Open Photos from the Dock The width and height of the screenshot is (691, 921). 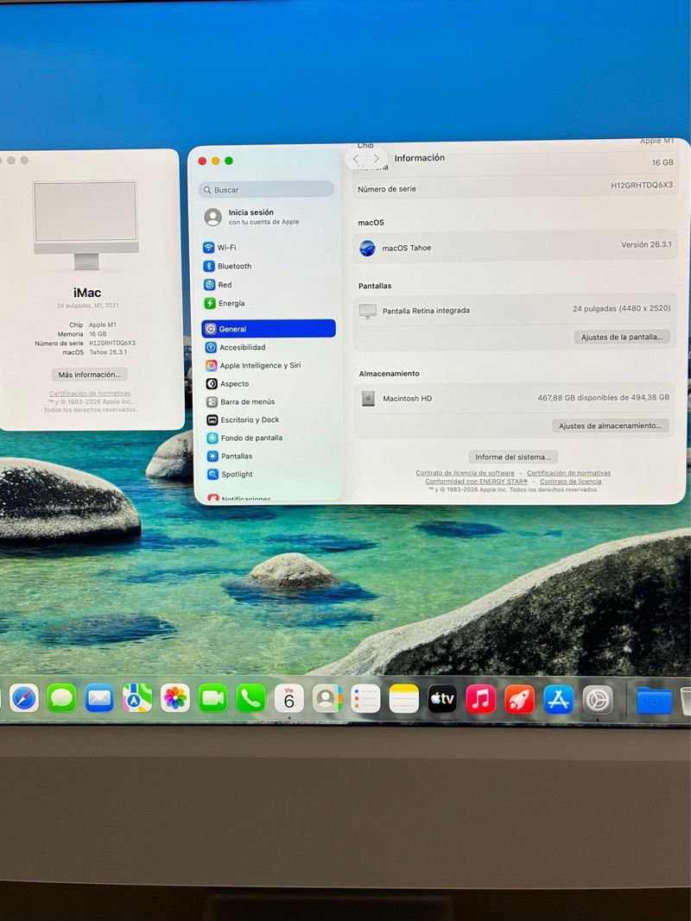pos(175,698)
